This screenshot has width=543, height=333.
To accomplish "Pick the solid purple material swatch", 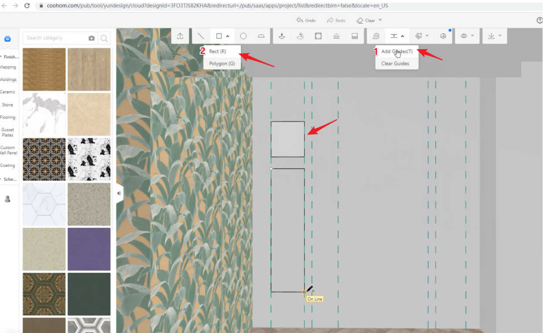I will click(89, 249).
